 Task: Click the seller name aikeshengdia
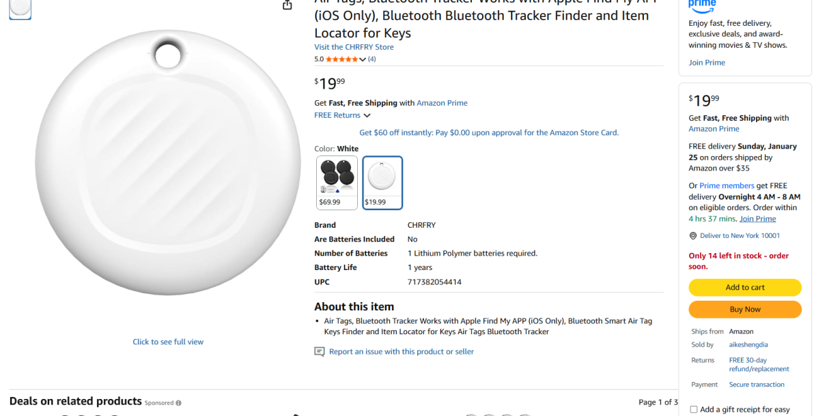[x=748, y=345]
